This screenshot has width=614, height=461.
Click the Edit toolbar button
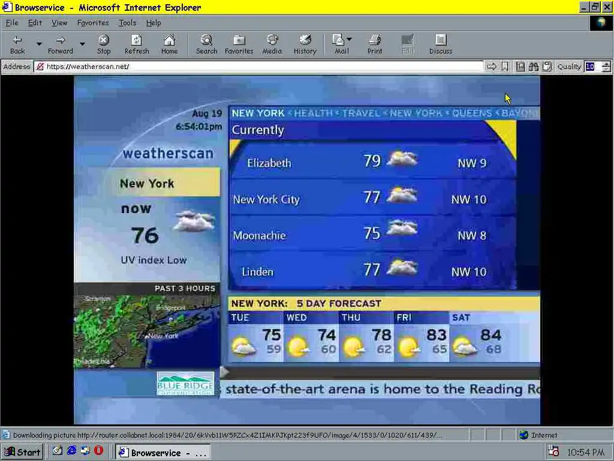pyautogui.click(x=407, y=44)
